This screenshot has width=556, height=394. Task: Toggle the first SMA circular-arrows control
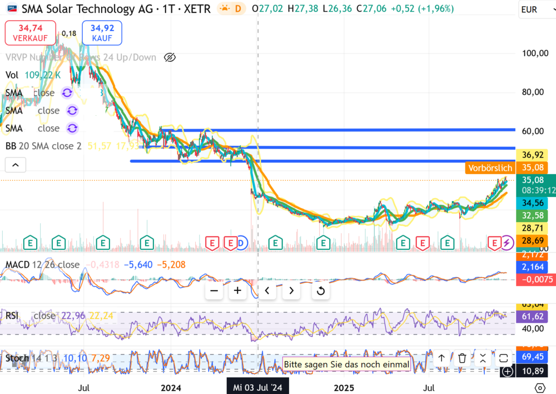(x=67, y=93)
